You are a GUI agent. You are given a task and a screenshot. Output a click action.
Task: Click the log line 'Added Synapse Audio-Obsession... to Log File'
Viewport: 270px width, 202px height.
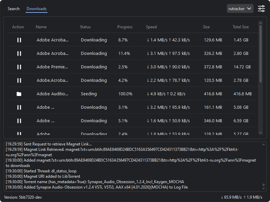click(x=97, y=187)
